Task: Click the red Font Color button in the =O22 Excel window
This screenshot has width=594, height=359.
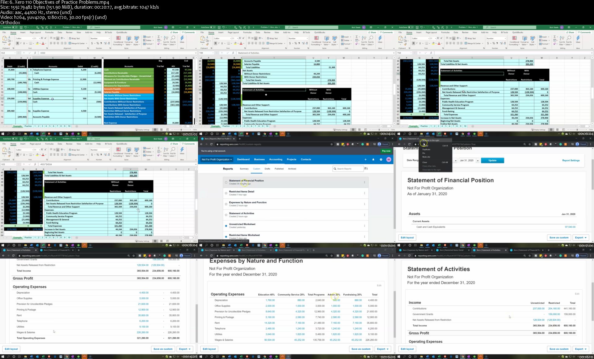Action: click(43, 44)
